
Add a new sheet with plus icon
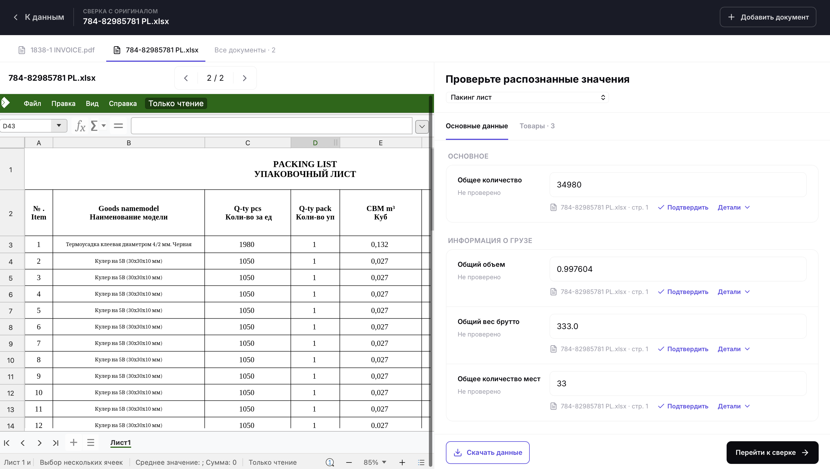73,443
